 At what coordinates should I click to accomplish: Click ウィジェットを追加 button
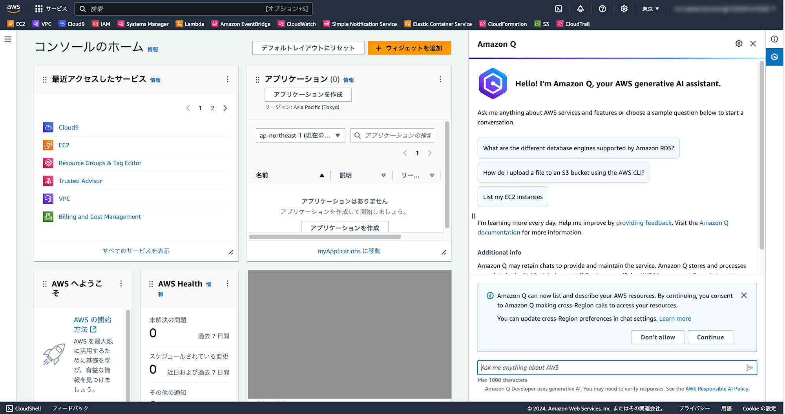(x=409, y=48)
